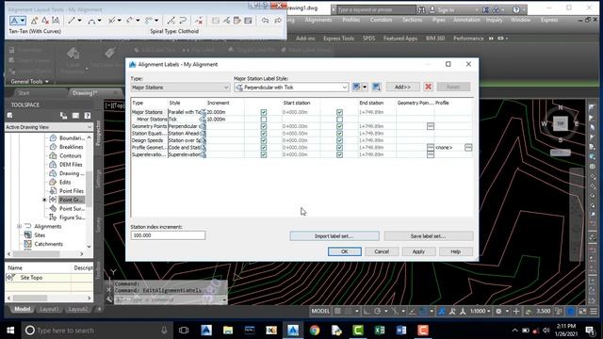This screenshot has height=339, width=603.
Task: Uncheck Superelevation start station checkbox
Action: tap(264, 154)
